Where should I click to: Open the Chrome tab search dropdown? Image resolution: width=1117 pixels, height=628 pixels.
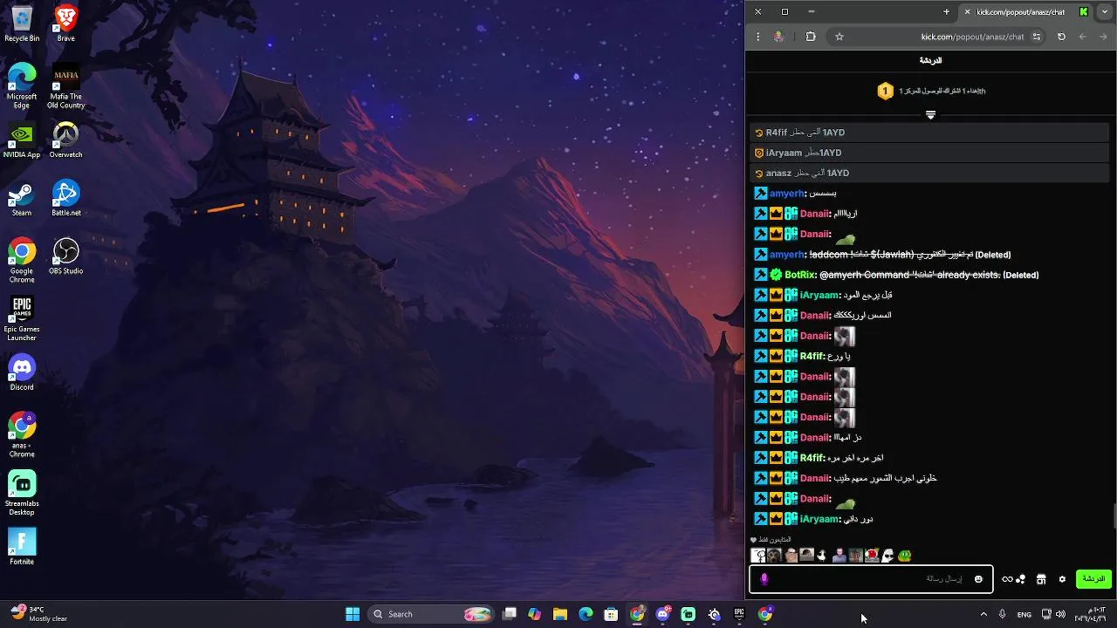pos(1107,12)
